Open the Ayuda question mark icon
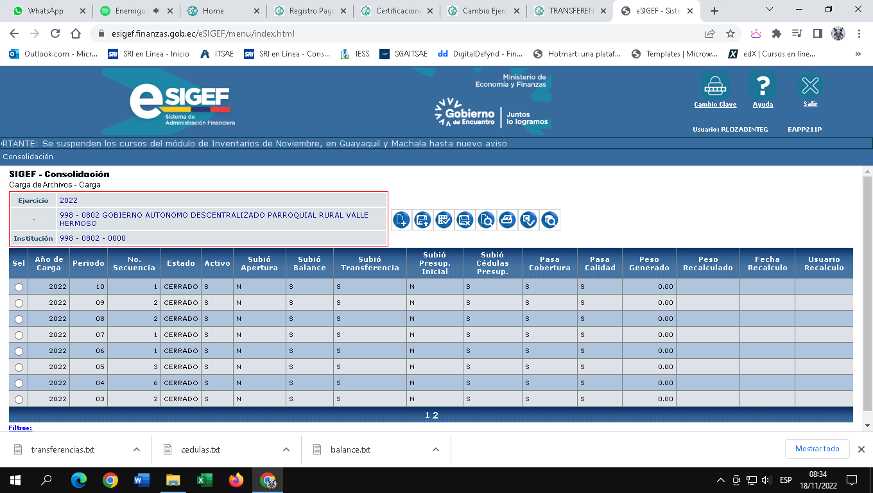This screenshot has height=493, width=873. 763,86
